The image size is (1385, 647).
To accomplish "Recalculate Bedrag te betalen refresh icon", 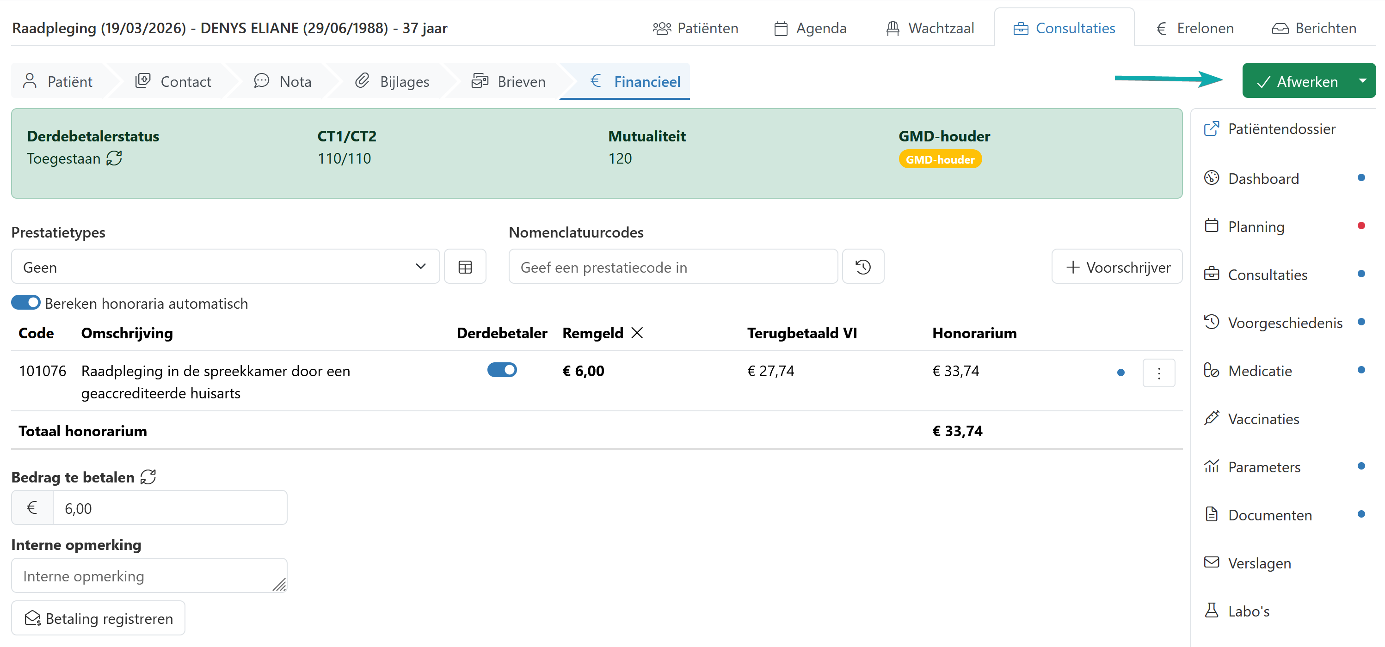I will coord(148,477).
